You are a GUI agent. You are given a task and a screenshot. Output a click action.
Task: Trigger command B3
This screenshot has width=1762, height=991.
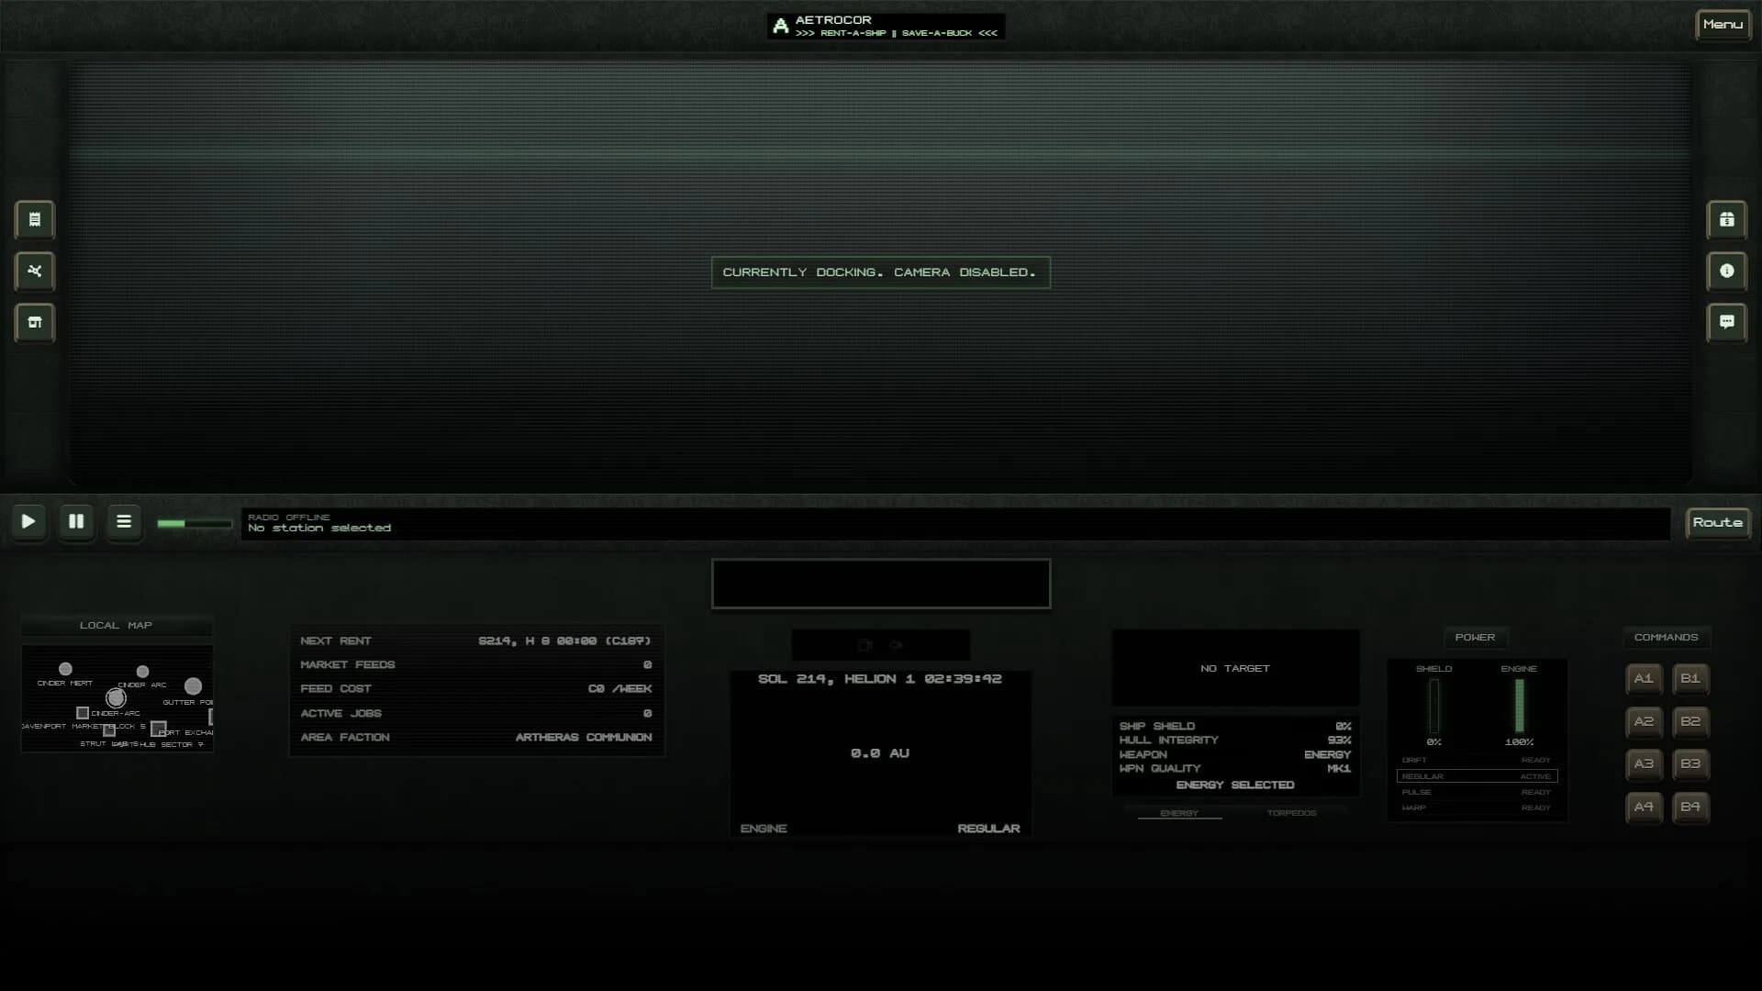click(1690, 764)
